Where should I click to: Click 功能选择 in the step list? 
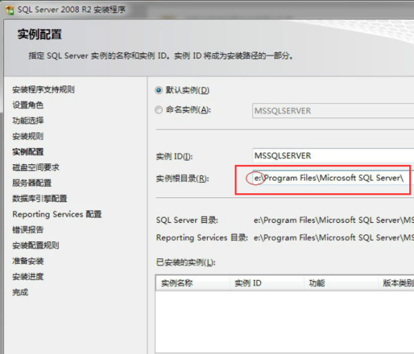pyautogui.click(x=28, y=121)
